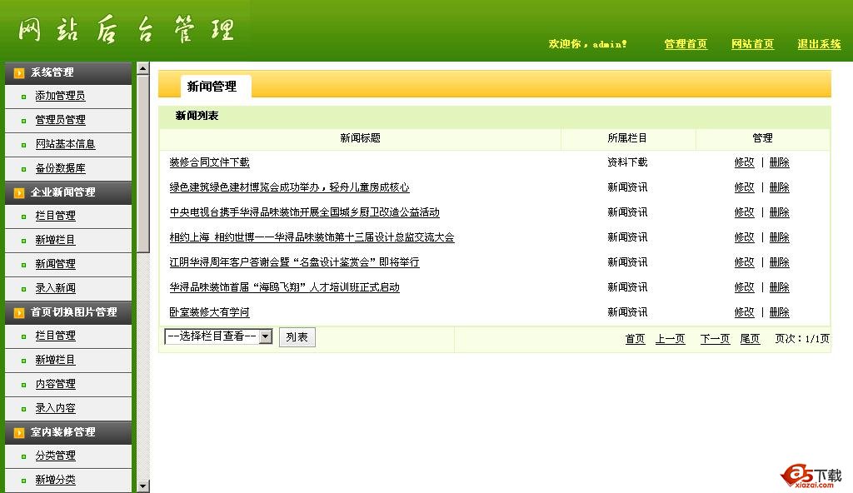Click the 系统管理 section arrow icon
Screen dimensions: 853x493
(19, 73)
